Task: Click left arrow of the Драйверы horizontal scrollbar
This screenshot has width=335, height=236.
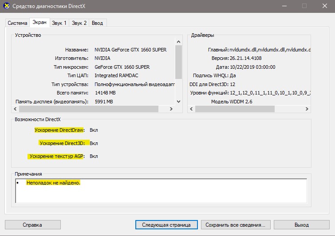Action: [x=191, y=109]
